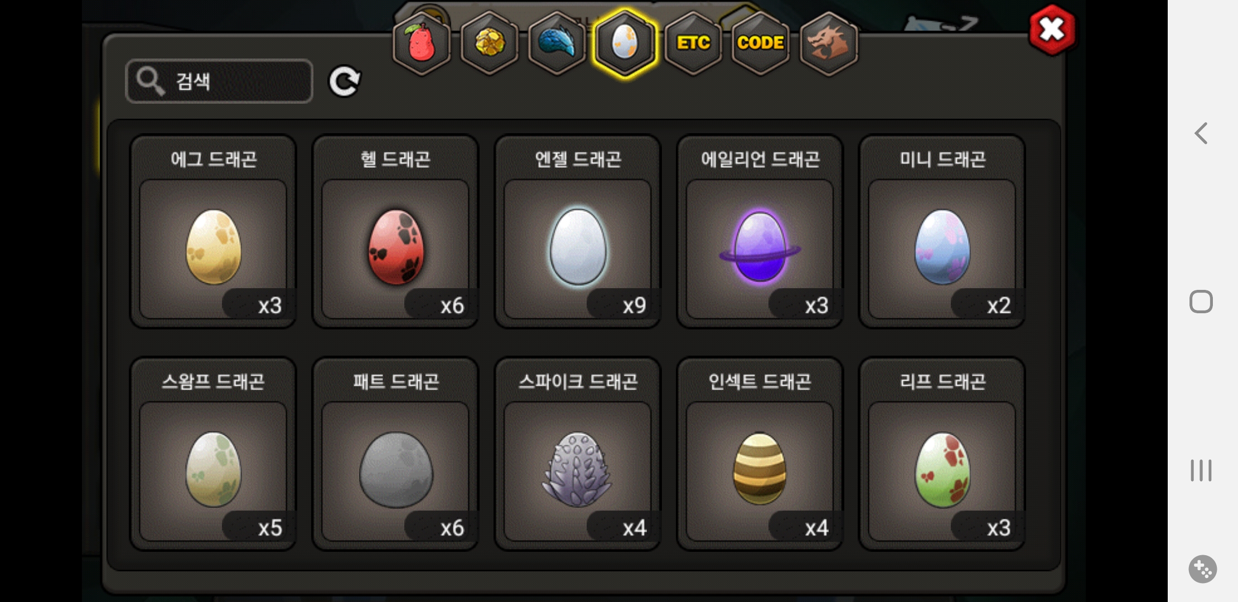Screen dimensions: 1238x602
Task: Open the brown dragon head tab
Action: pyautogui.click(x=829, y=43)
